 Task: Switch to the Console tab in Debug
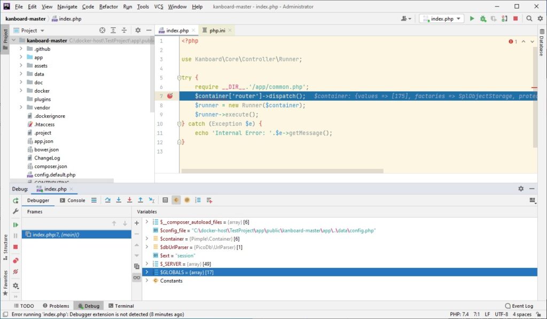point(73,200)
